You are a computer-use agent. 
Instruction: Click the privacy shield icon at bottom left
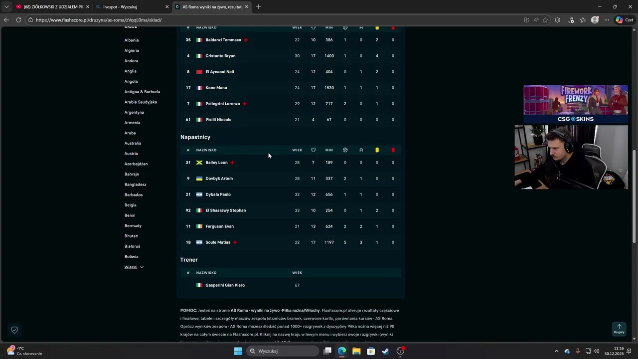14,330
